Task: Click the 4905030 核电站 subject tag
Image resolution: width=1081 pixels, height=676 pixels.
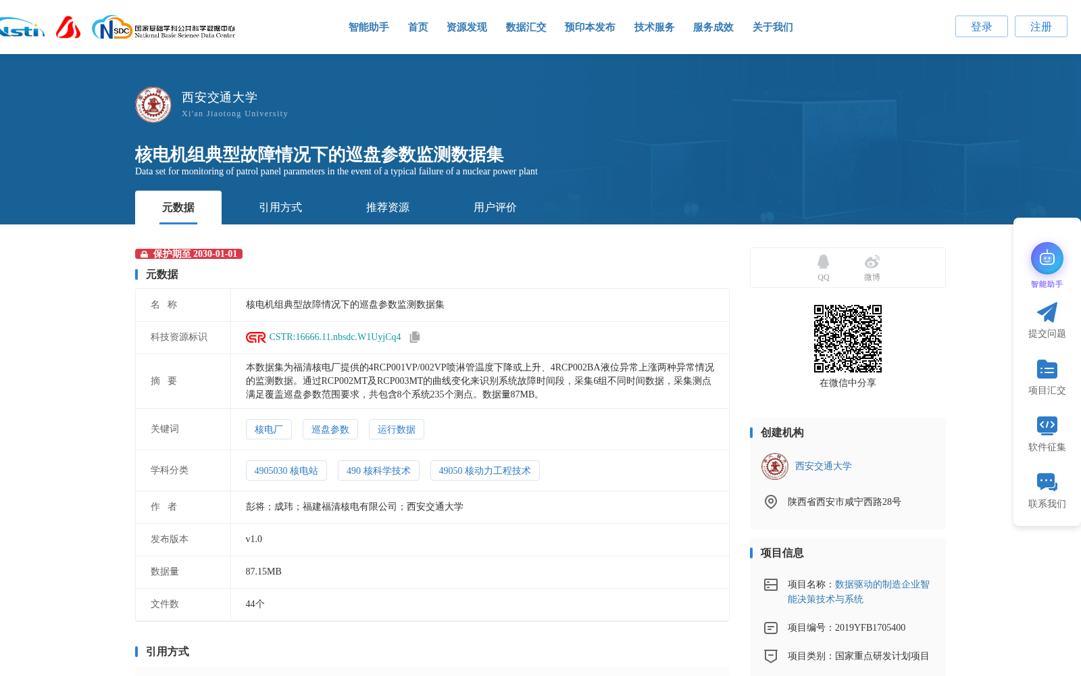Action: 286,470
